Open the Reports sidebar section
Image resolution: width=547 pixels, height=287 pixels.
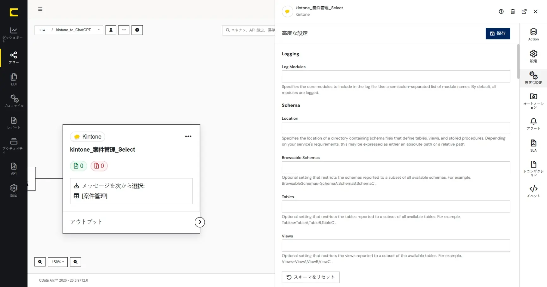click(14, 123)
